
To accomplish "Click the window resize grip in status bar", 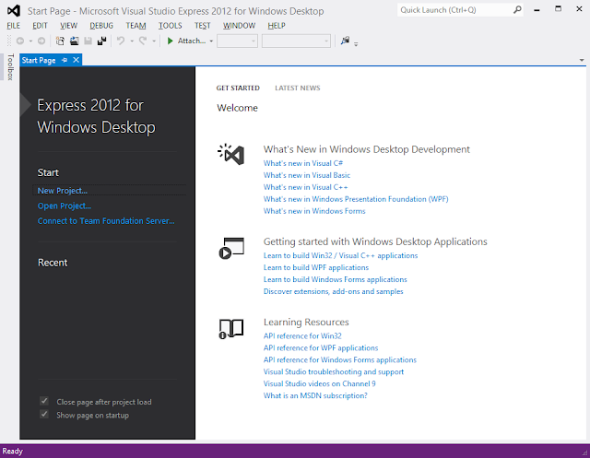I will click(585, 453).
